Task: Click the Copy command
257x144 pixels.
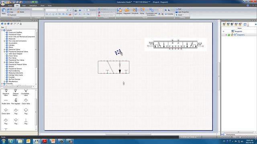Action: (10, 12)
